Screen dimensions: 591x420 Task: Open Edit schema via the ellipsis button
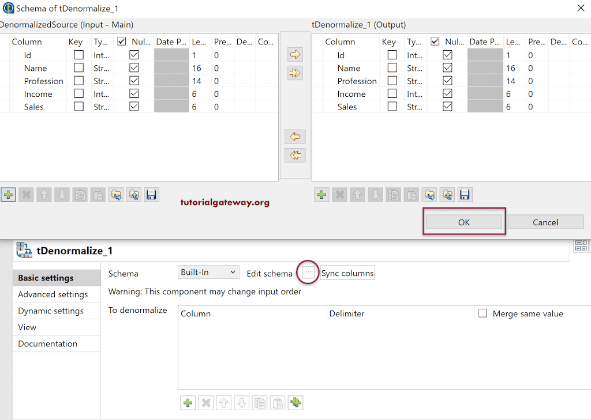pos(308,271)
